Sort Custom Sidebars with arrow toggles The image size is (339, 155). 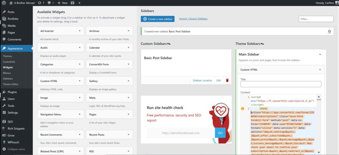[x=169, y=44]
